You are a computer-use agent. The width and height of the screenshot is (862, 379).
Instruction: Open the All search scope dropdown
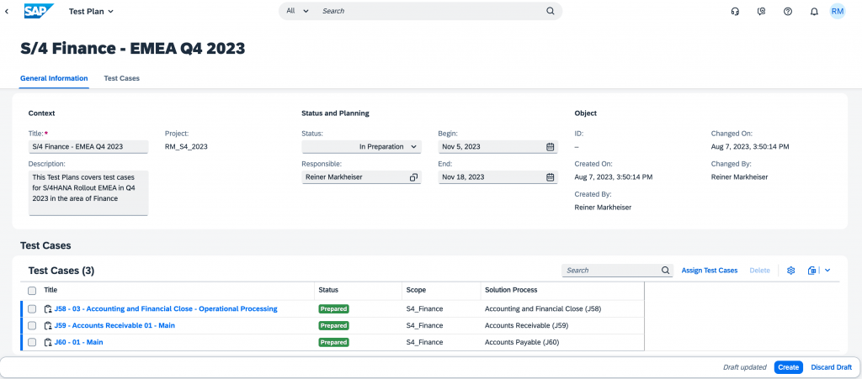tap(298, 11)
